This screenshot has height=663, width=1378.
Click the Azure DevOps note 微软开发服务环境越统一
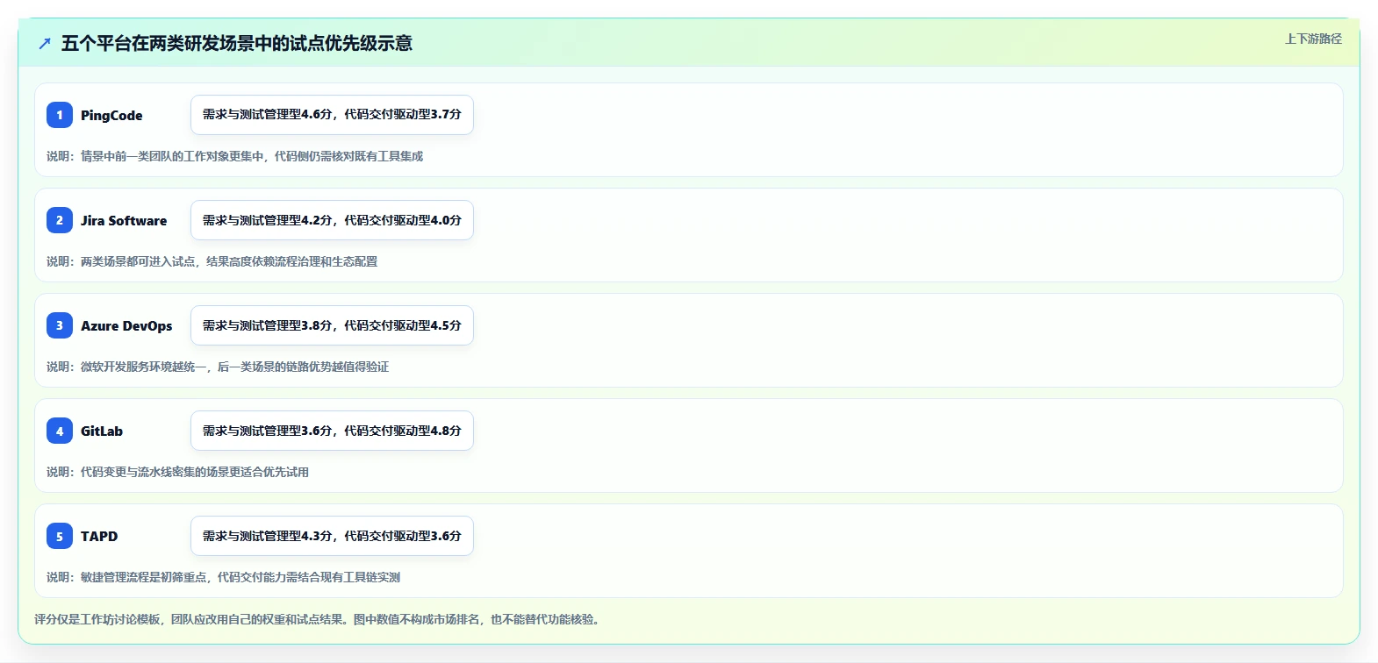tap(218, 367)
